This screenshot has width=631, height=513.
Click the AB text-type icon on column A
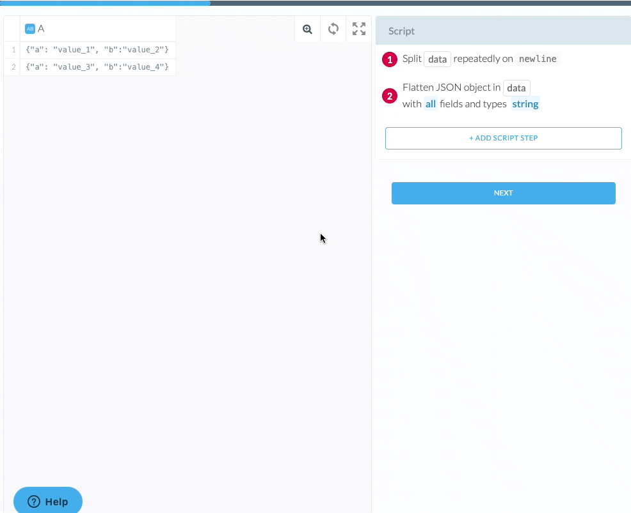point(29,28)
